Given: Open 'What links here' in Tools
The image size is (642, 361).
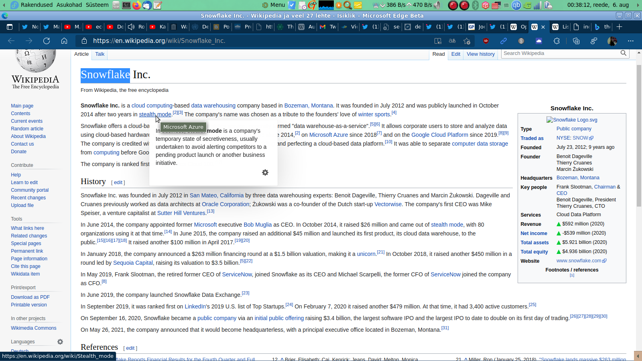Looking at the screenshot, I should coord(28,228).
